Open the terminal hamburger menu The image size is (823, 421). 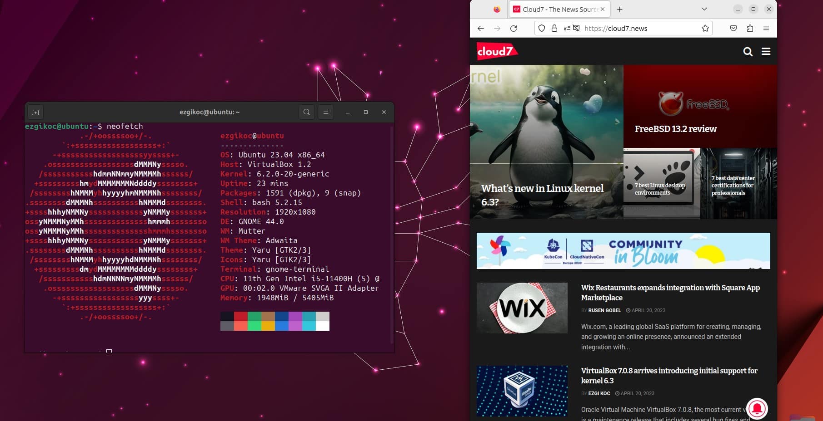pos(326,112)
